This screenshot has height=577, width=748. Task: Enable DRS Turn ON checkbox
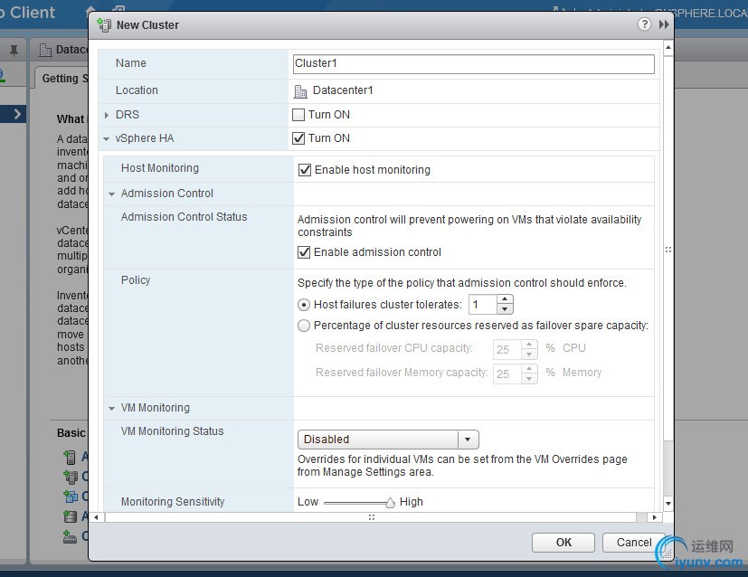[298, 115]
